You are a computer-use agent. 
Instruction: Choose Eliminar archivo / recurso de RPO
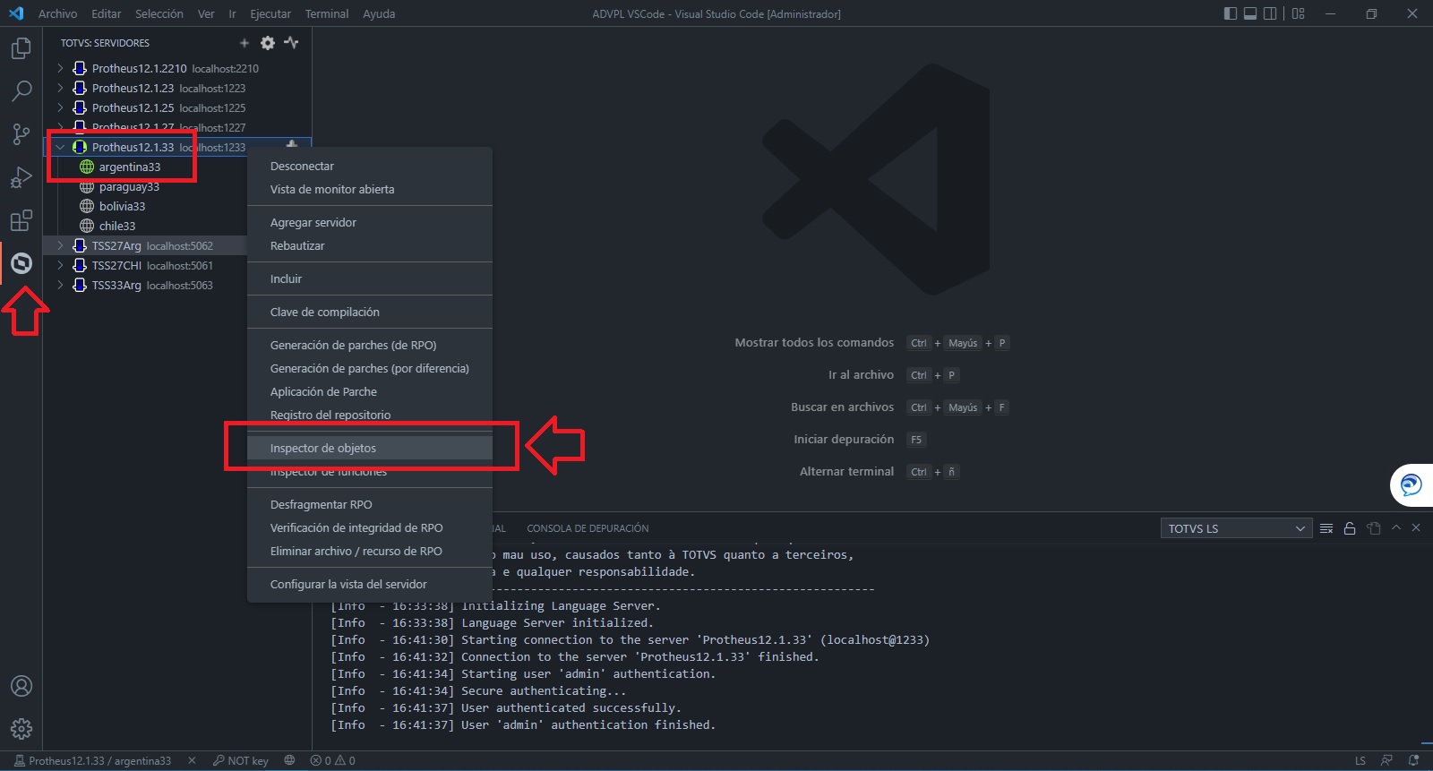point(370,551)
